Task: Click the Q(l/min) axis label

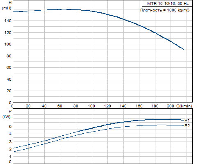Action: 184,106
